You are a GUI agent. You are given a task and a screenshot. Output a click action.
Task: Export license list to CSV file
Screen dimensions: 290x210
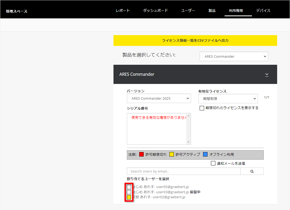click(x=195, y=40)
